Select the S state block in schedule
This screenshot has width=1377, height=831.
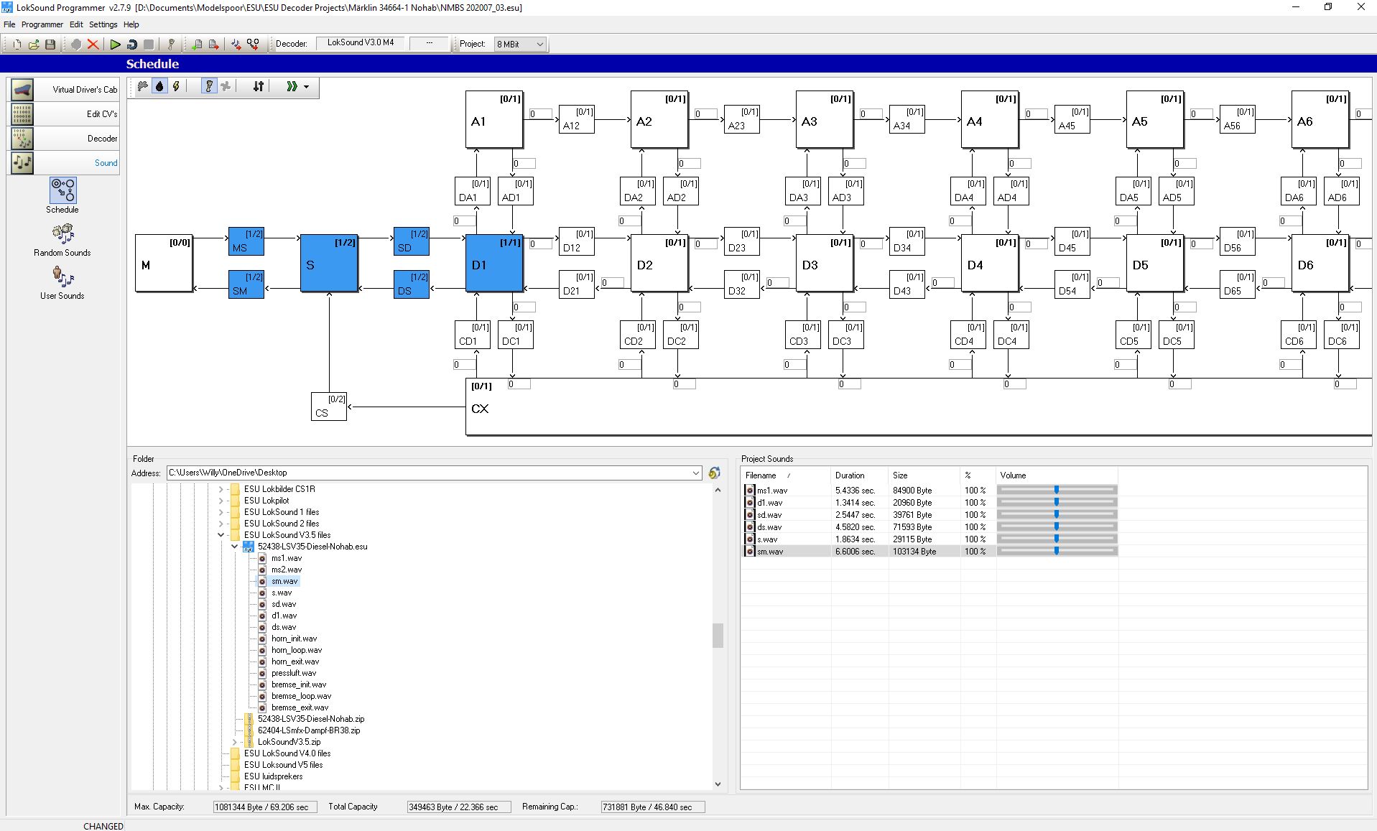[x=329, y=263]
